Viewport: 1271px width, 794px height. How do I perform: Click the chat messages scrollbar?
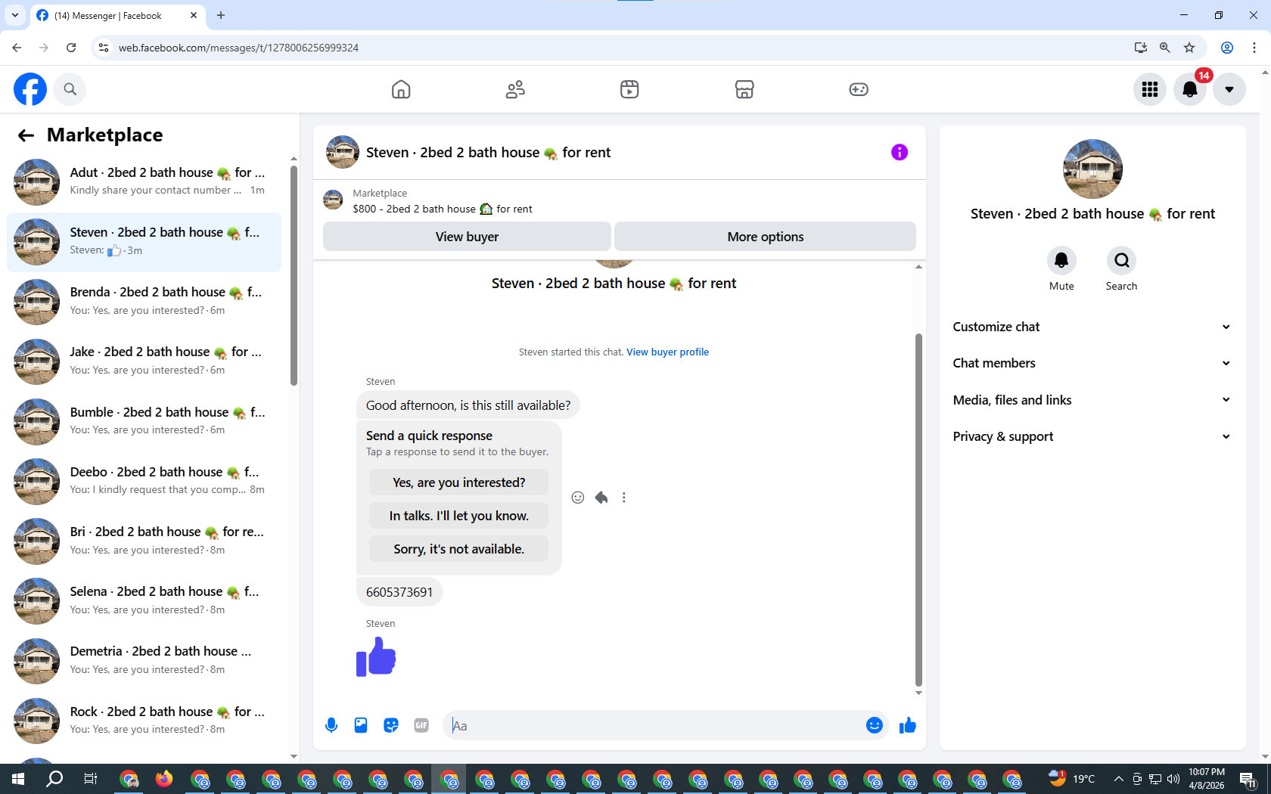point(918,510)
